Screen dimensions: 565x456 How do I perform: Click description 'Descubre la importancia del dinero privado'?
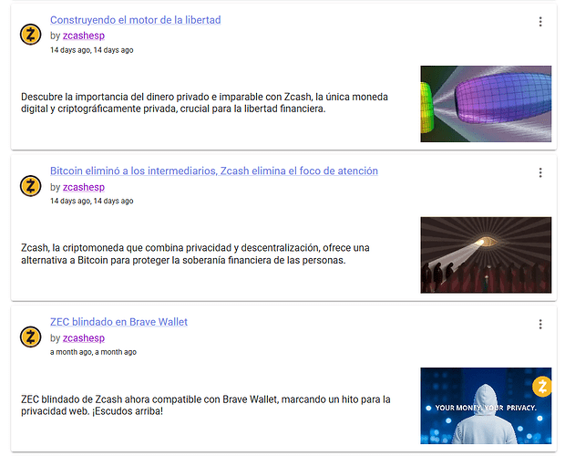204,103
